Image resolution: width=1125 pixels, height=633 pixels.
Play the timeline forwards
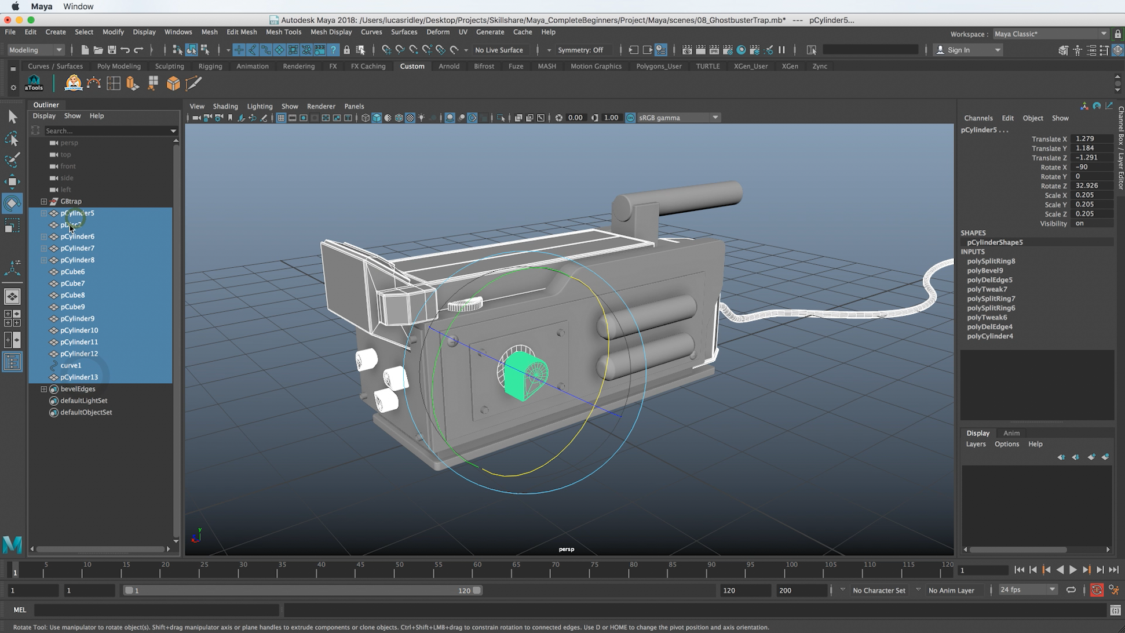(x=1073, y=570)
